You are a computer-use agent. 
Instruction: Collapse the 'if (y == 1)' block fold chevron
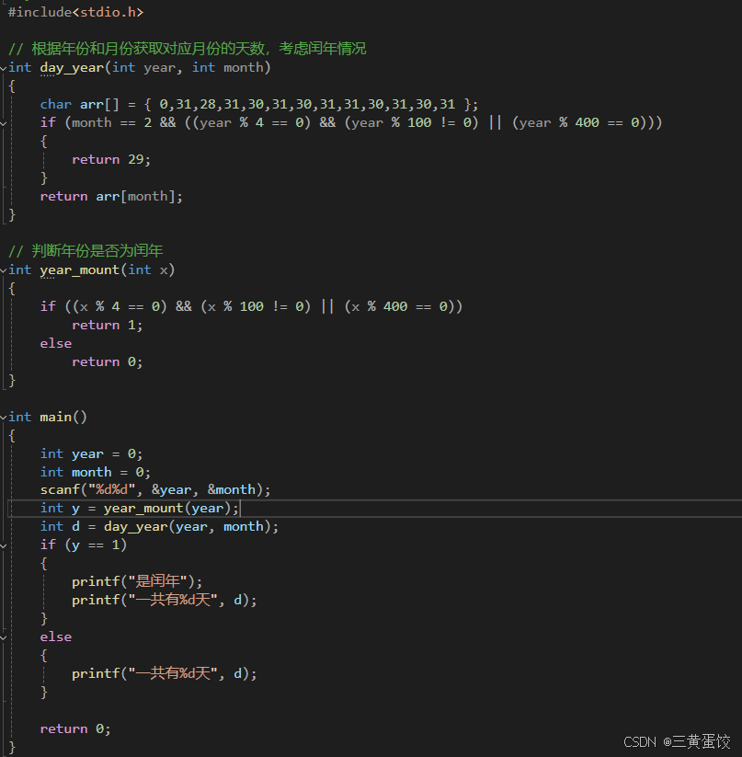[x=4, y=546]
